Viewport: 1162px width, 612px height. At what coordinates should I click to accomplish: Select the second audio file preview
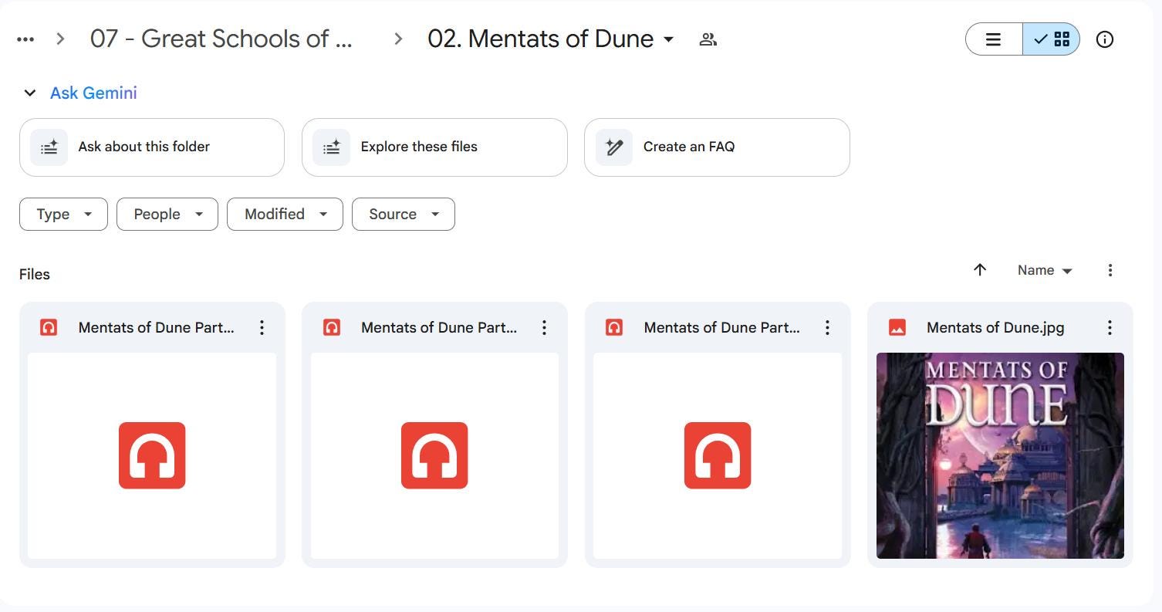pos(434,455)
